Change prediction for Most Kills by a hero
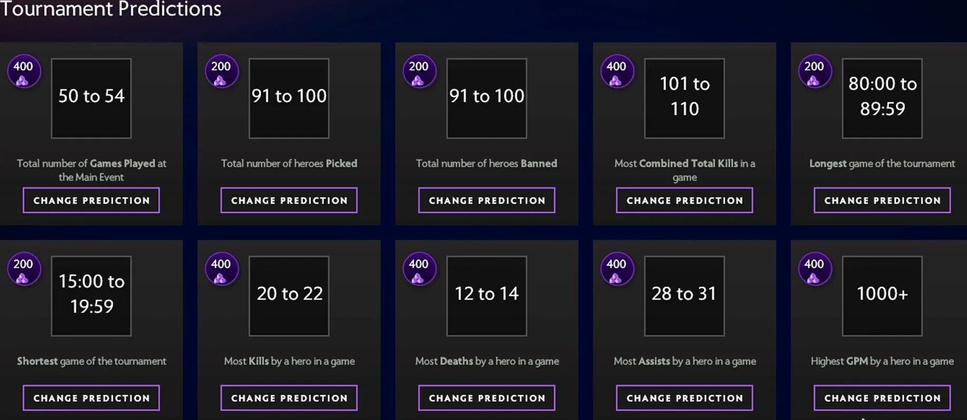Image resolution: width=967 pixels, height=420 pixels. (x=289, y=398)
